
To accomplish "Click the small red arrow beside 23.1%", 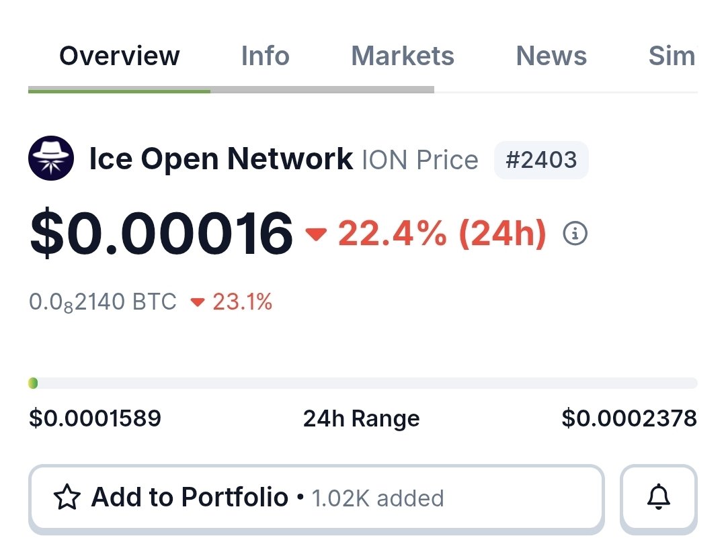I will click(197, 302).
